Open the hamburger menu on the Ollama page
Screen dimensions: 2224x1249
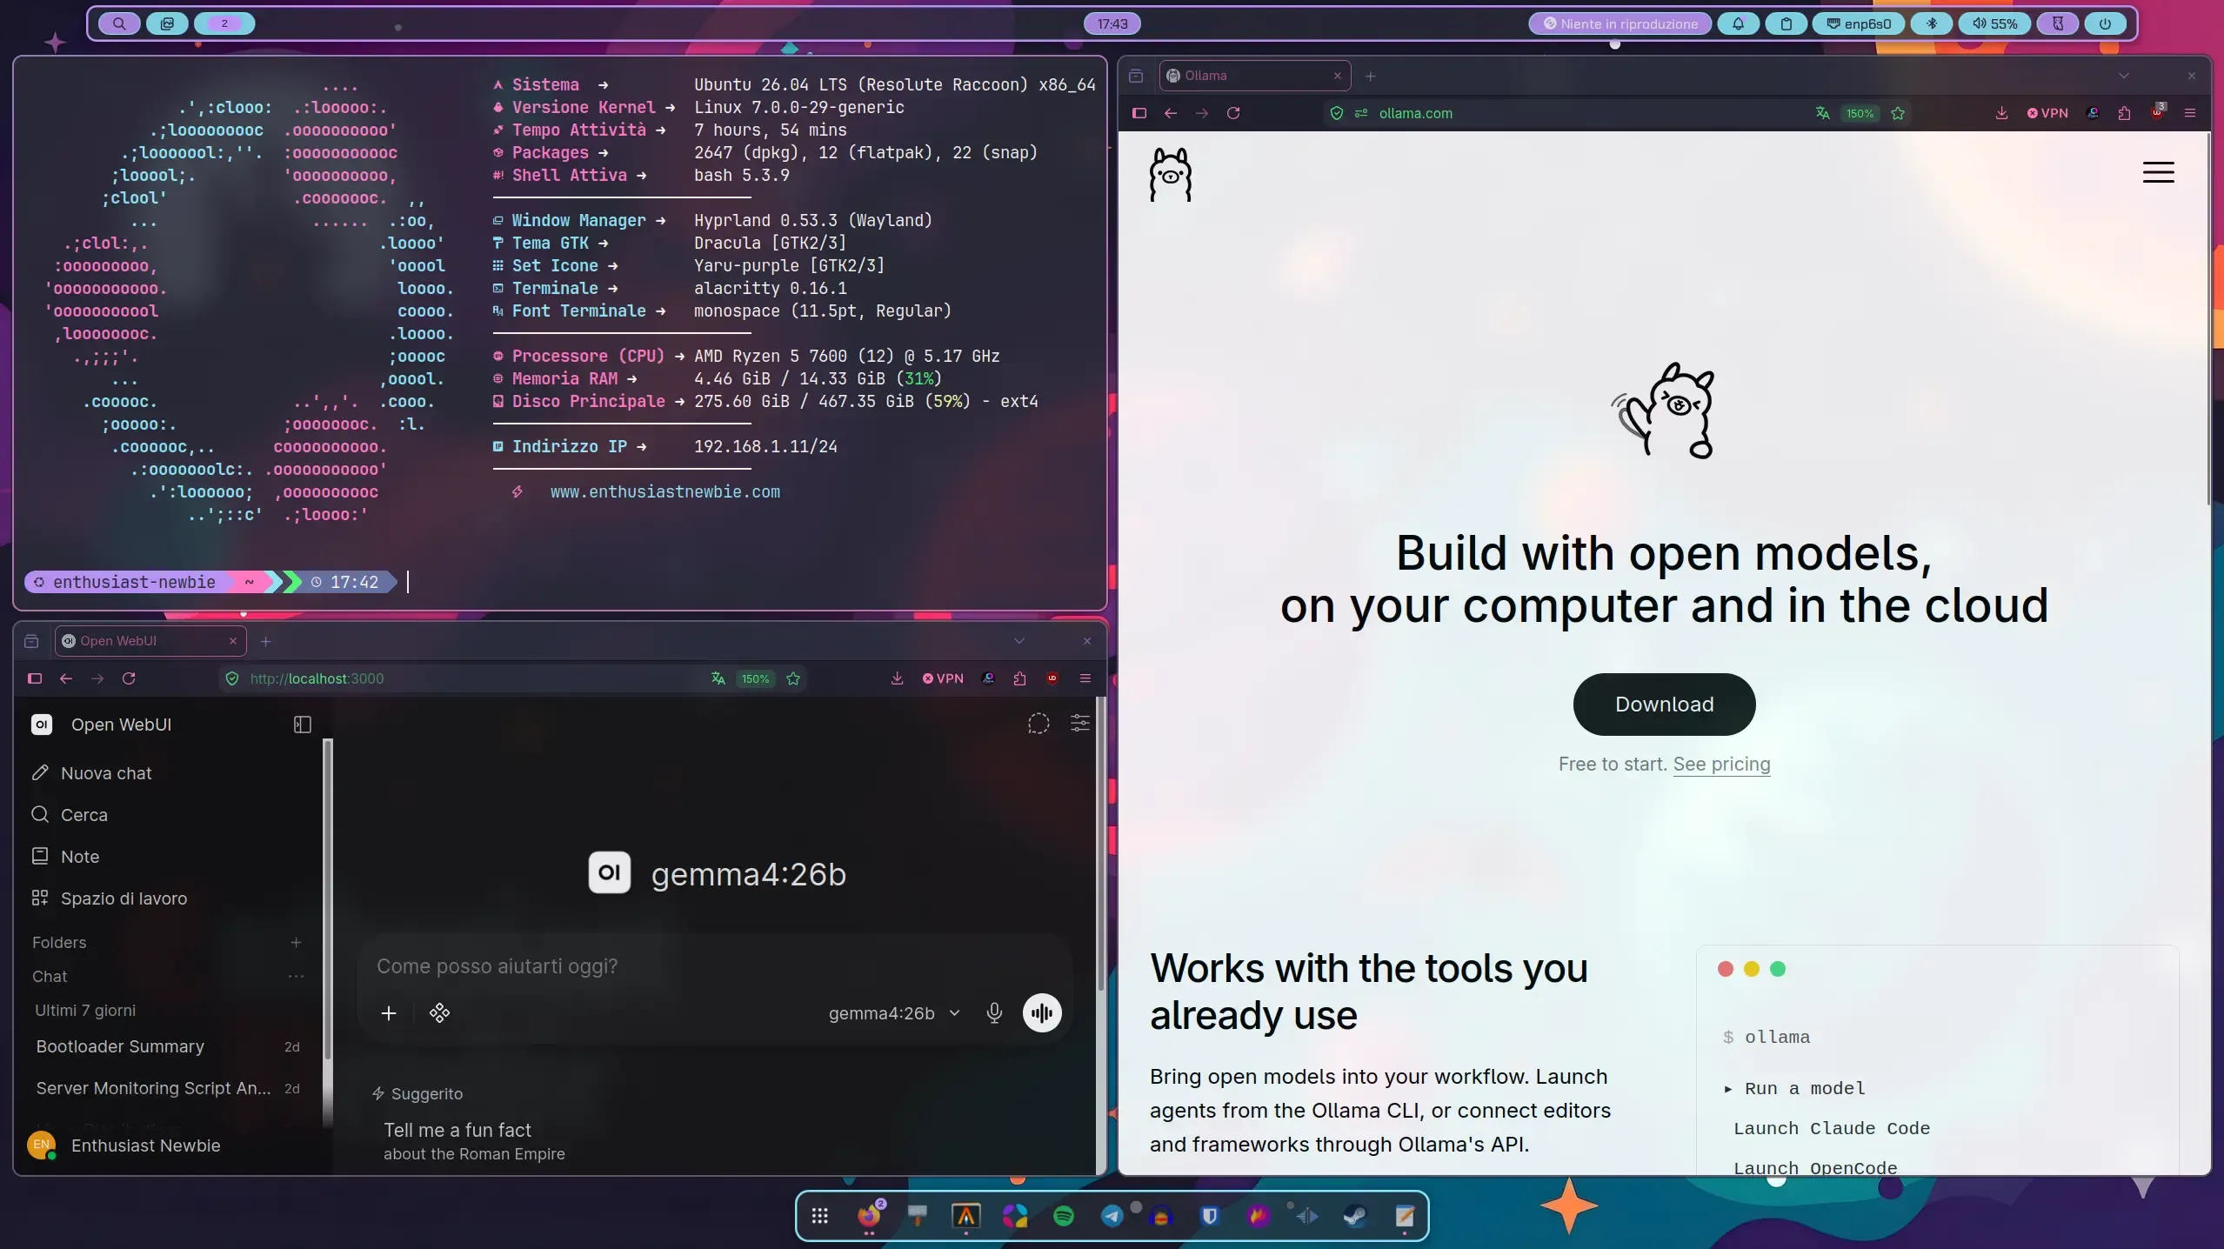[x=2158, y=172]
